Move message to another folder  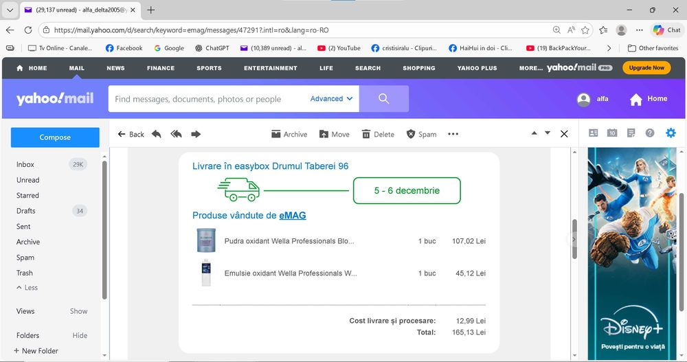click(x=335, y=134)
